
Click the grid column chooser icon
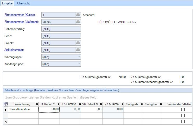pos(6,104)
